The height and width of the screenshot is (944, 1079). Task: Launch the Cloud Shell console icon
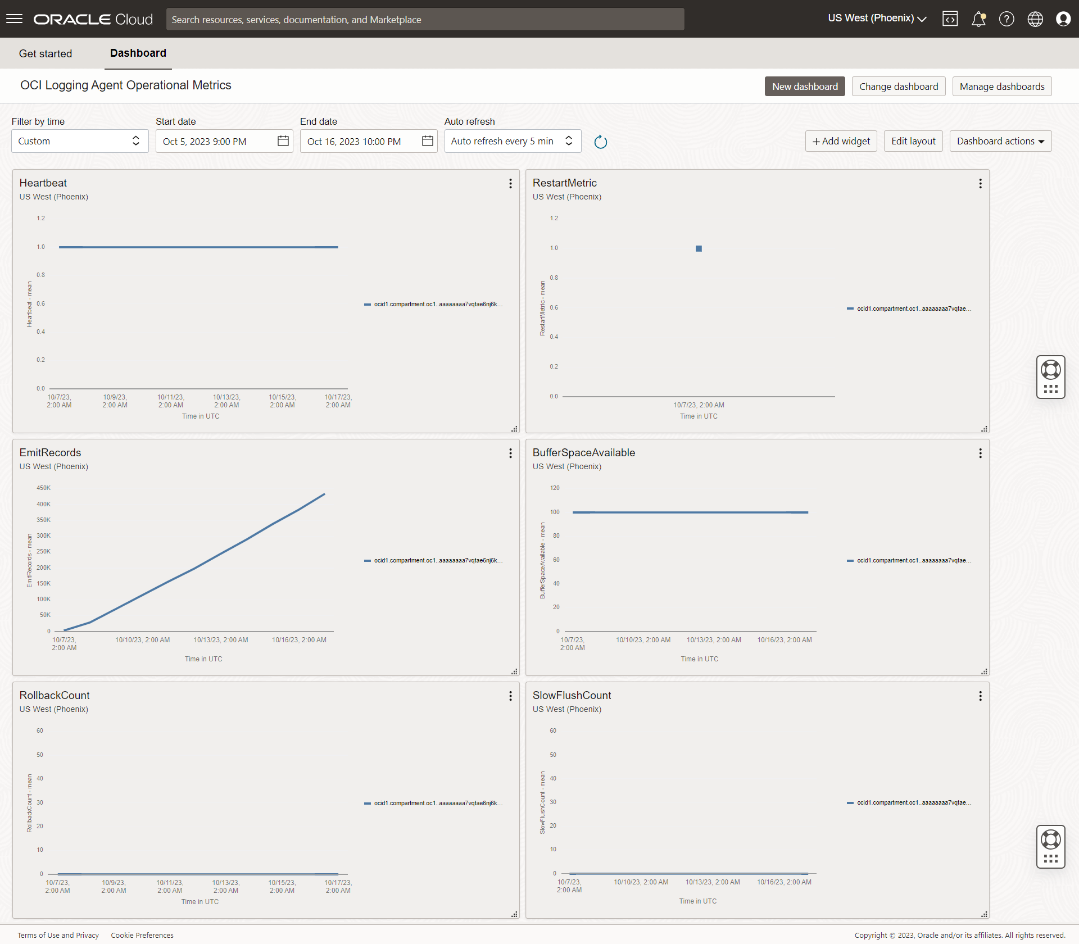click(950, 19)
